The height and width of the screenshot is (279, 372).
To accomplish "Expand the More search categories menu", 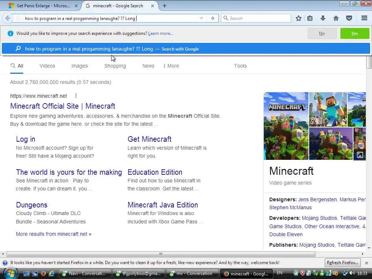I will pyautogui.click(x=171, y=66).
